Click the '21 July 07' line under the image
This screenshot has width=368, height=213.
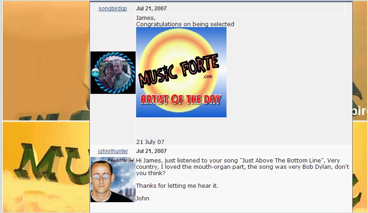click(x=150, y=142)
